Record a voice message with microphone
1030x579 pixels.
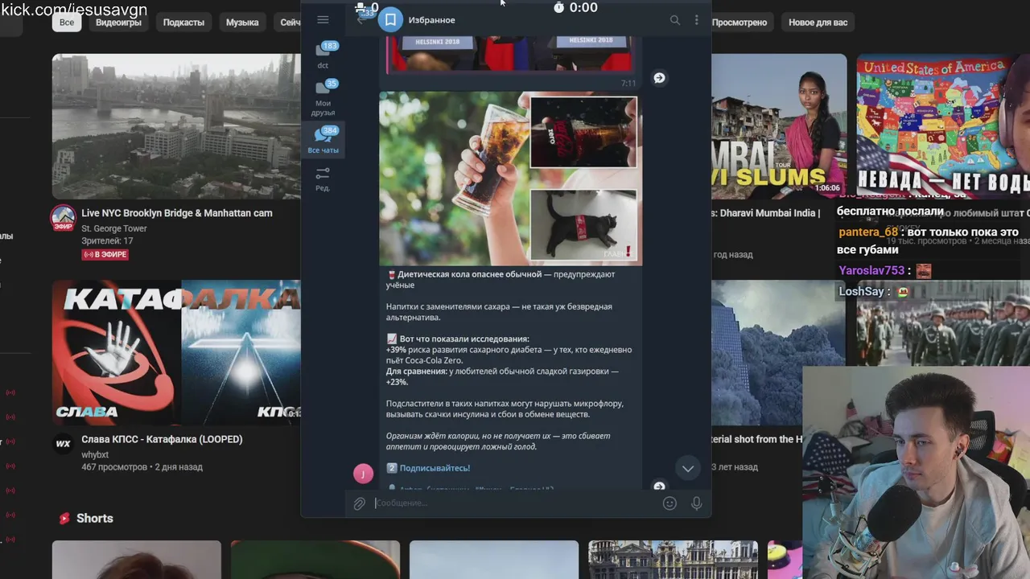(x=697, y=503)
